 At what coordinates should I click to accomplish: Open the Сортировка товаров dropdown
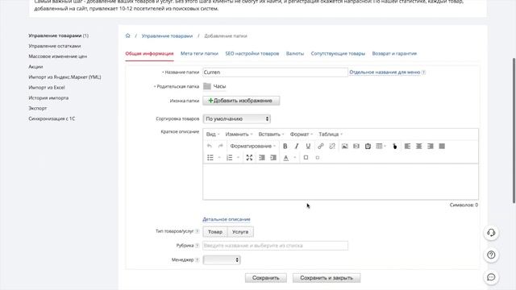pos(236,118)
